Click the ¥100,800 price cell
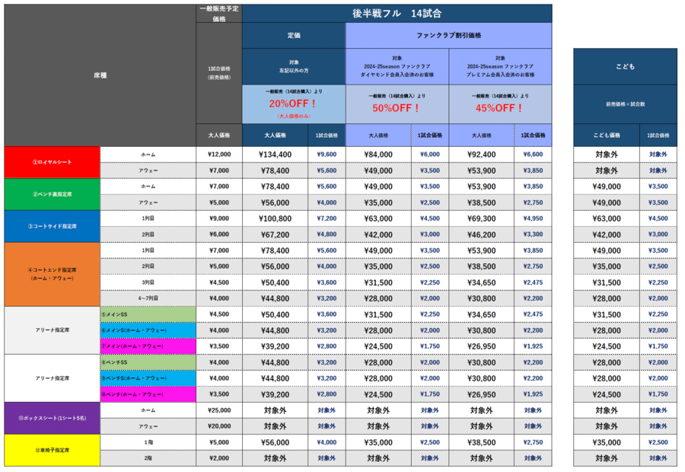The width and height of the screenshot is (685, 472). click(x=275, y=218)
